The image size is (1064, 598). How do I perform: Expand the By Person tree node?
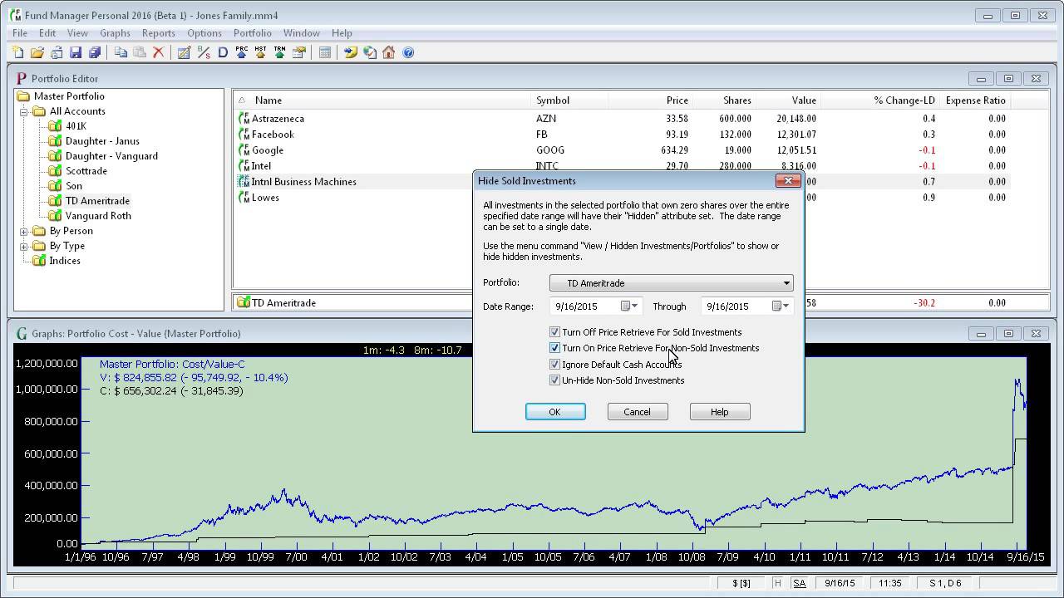[24, 231]
